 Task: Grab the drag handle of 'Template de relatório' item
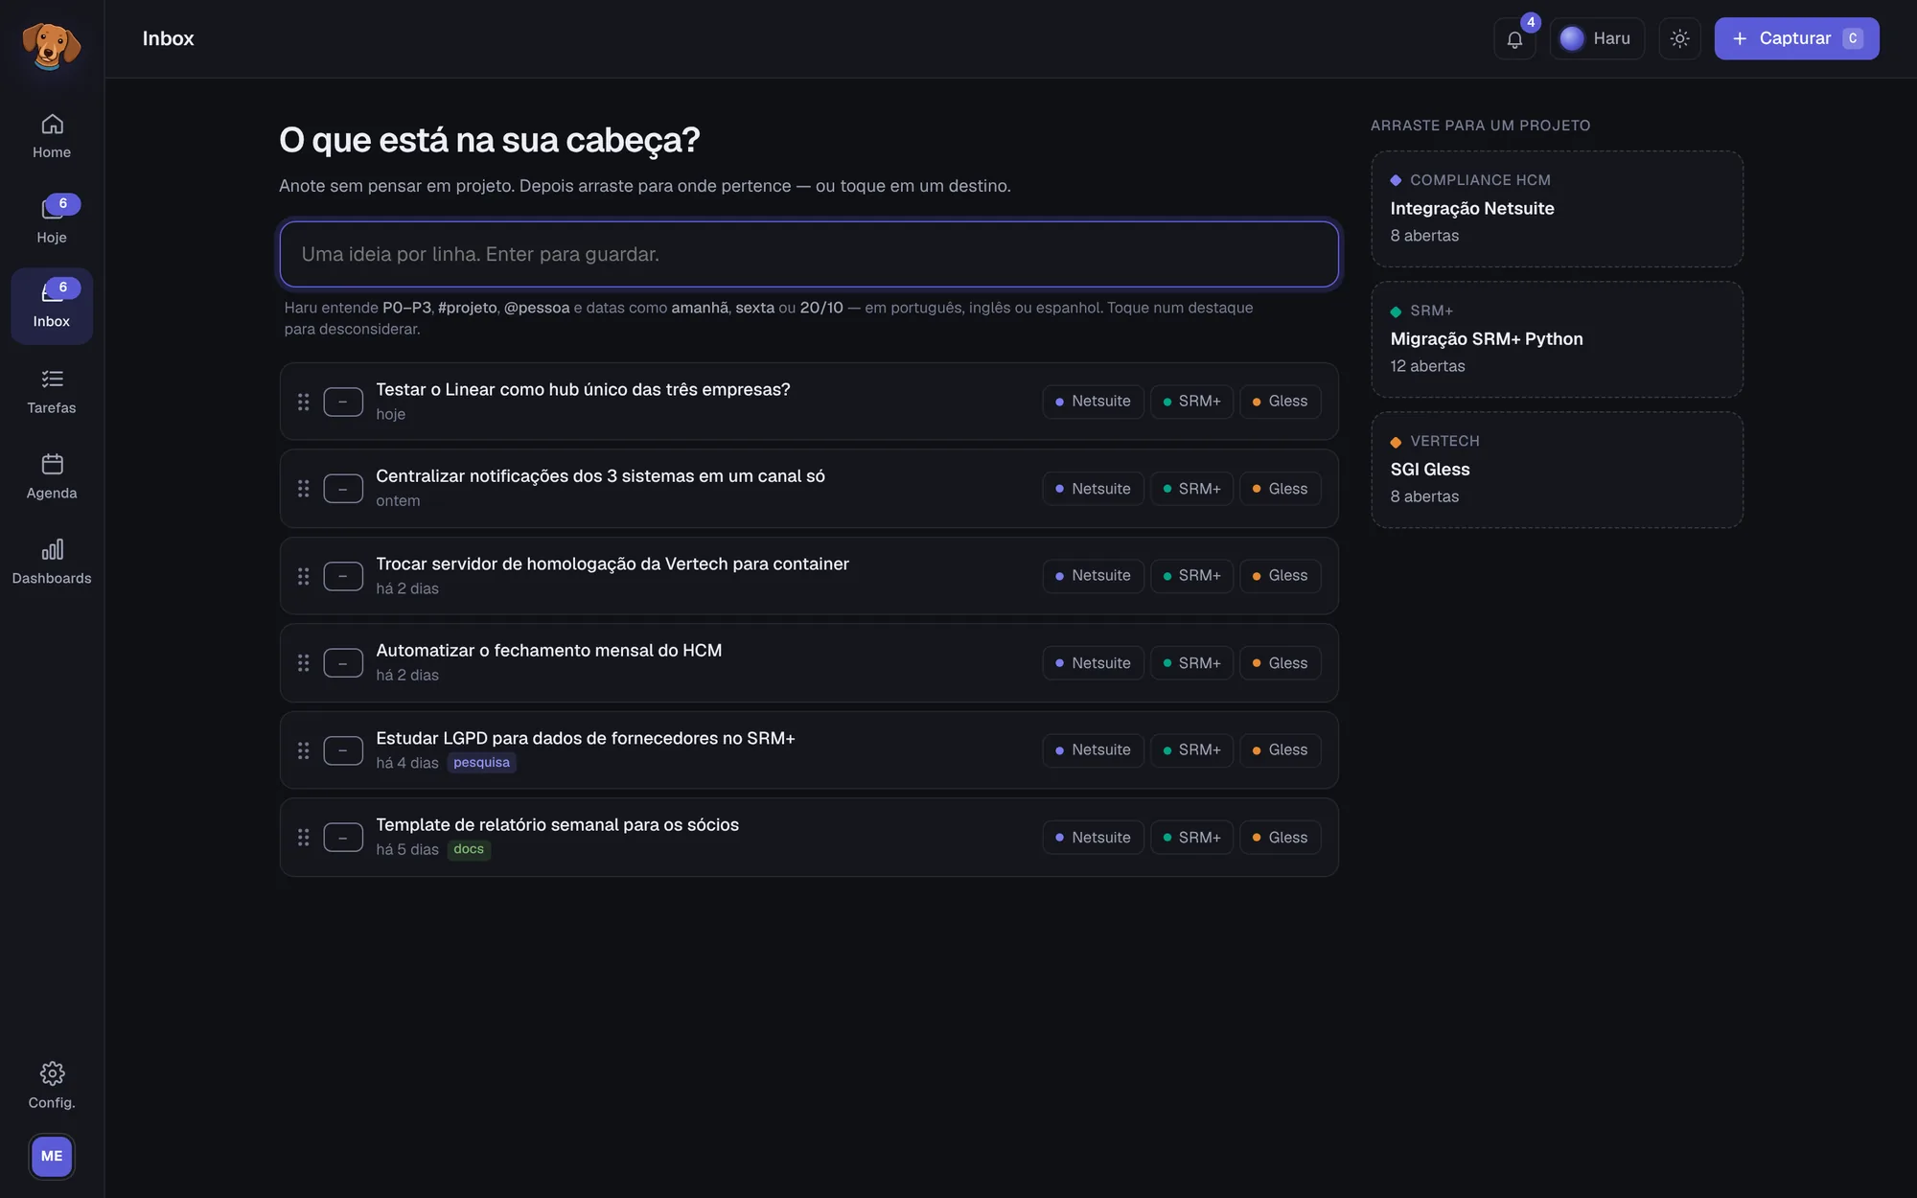click(x=303, y=838)
